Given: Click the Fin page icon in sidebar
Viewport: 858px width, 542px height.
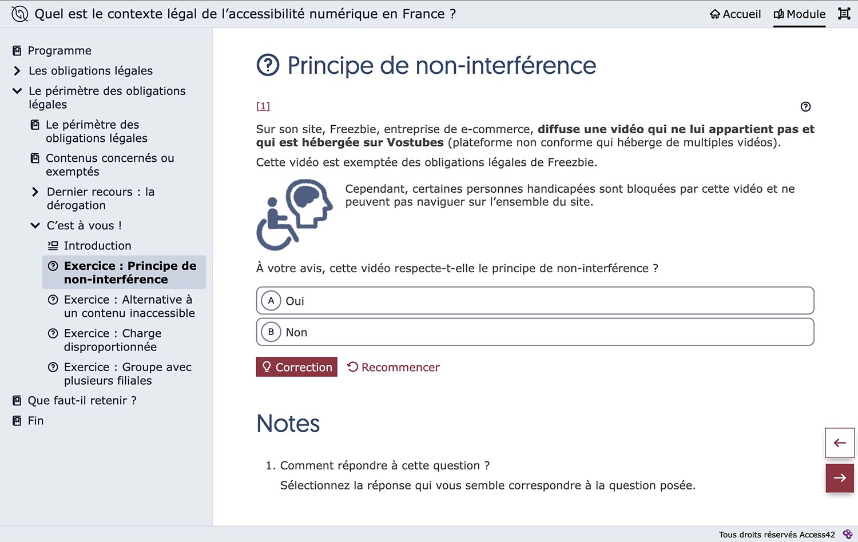Looking at the screenshot, I should [x=17, y=421].
